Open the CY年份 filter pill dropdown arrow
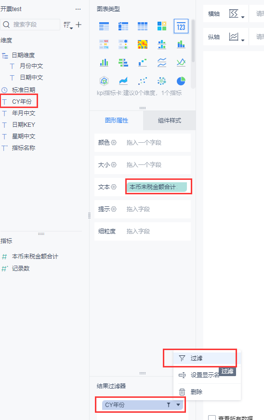This screenshot has height=420, width=264. tap(178, 405)
